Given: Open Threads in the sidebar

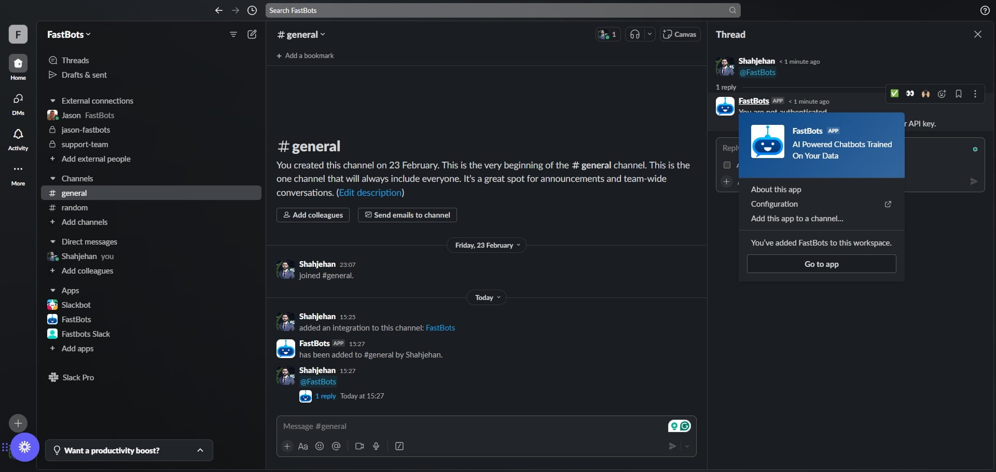Looking at the screenshot, I should 75,60.
